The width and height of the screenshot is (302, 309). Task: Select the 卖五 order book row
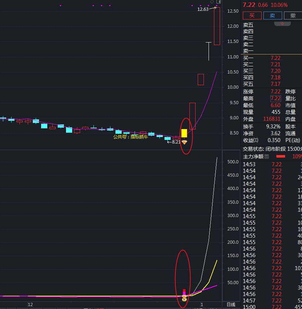pos(271,25)
